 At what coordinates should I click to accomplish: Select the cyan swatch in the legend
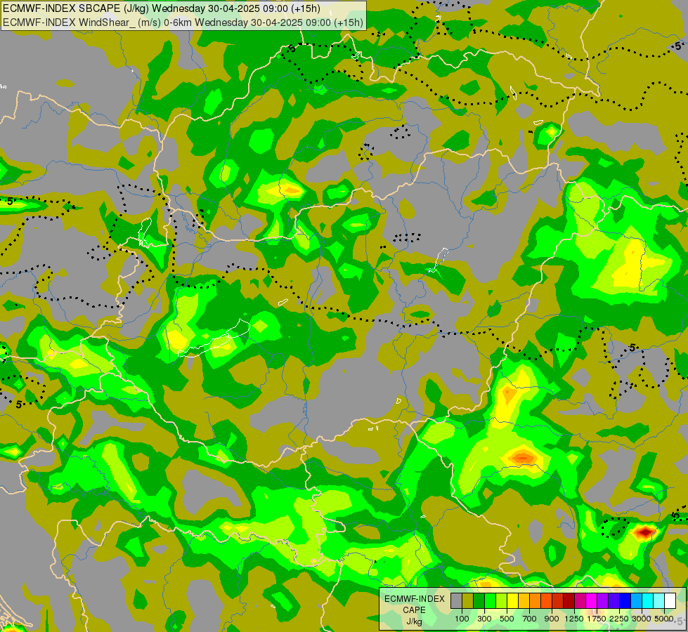648,601
